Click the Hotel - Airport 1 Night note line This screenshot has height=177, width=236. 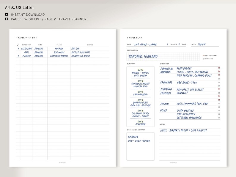pyautogui.click(x=183, y=130)
